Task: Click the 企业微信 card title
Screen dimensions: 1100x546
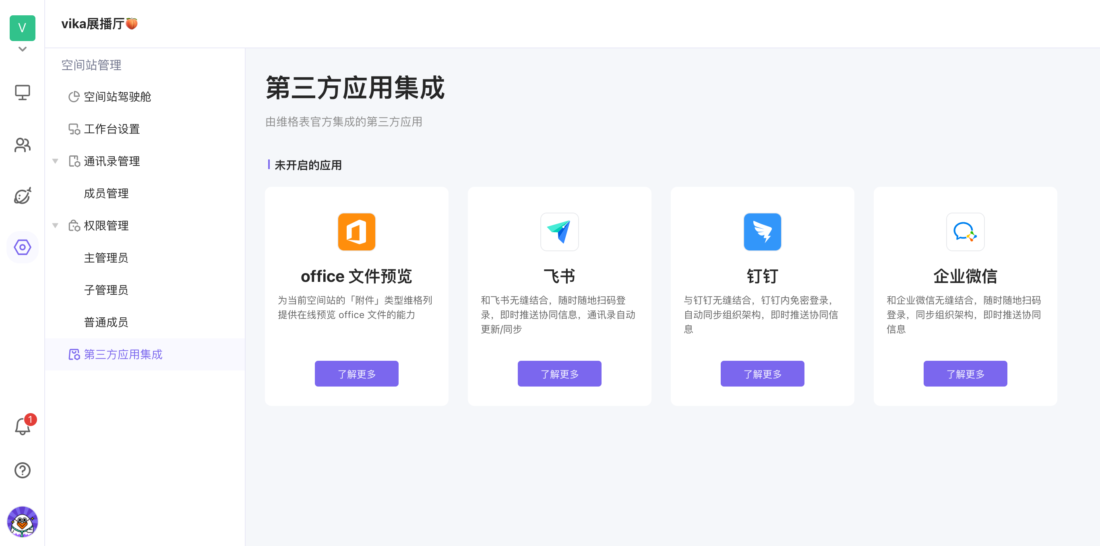Action: click(965, 276)
